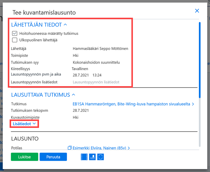Select Kokonaishoidon suunnittelu value
This screenshot has width=210, height=172.
point(96,62)
